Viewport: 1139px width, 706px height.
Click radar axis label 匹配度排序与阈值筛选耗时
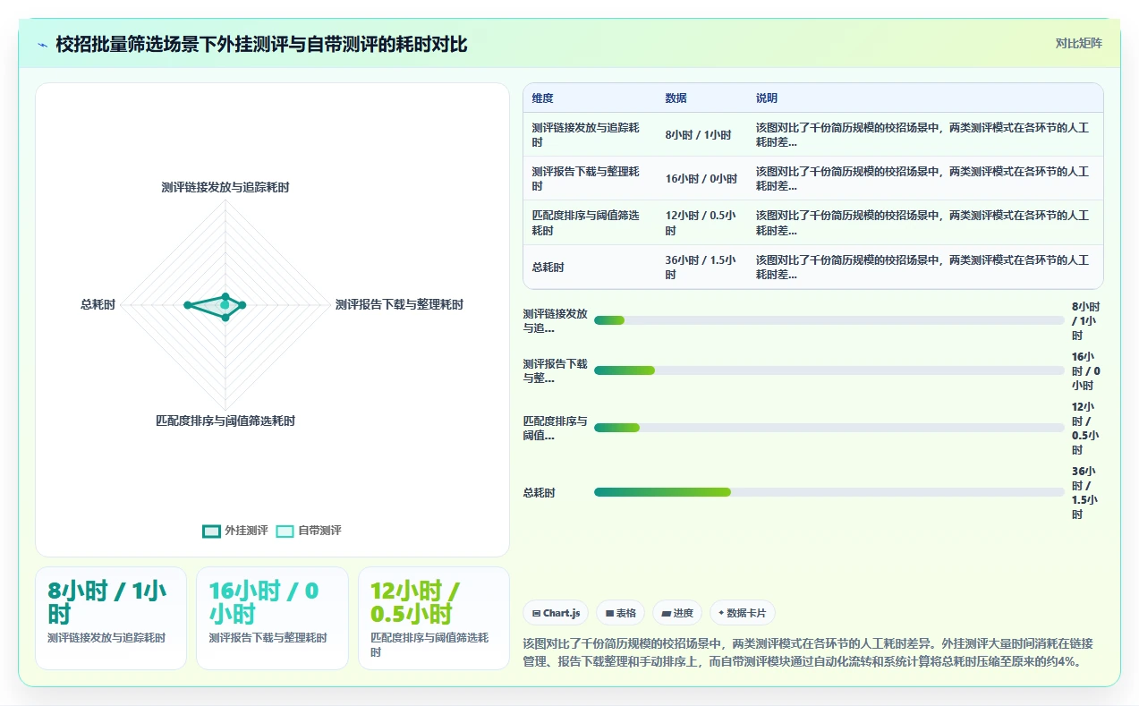[x=225, y=421]
